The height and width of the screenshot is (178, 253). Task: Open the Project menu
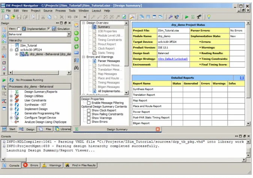point(36,11)
